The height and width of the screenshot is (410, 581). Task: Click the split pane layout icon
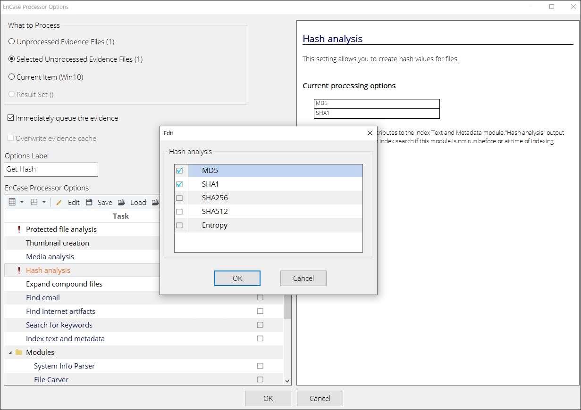coord(34,202)
